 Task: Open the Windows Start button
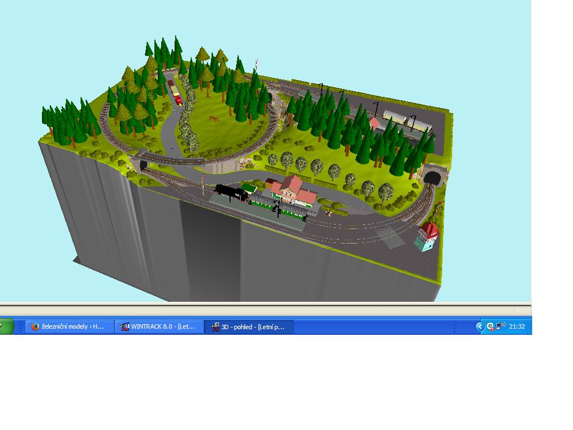(x=7, y=326)
